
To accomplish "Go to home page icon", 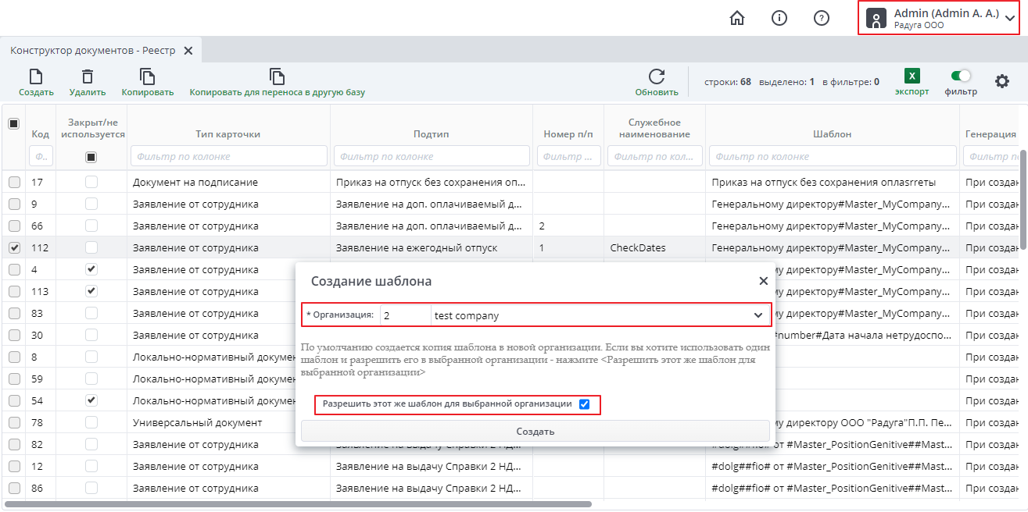I will coord(736,18).
